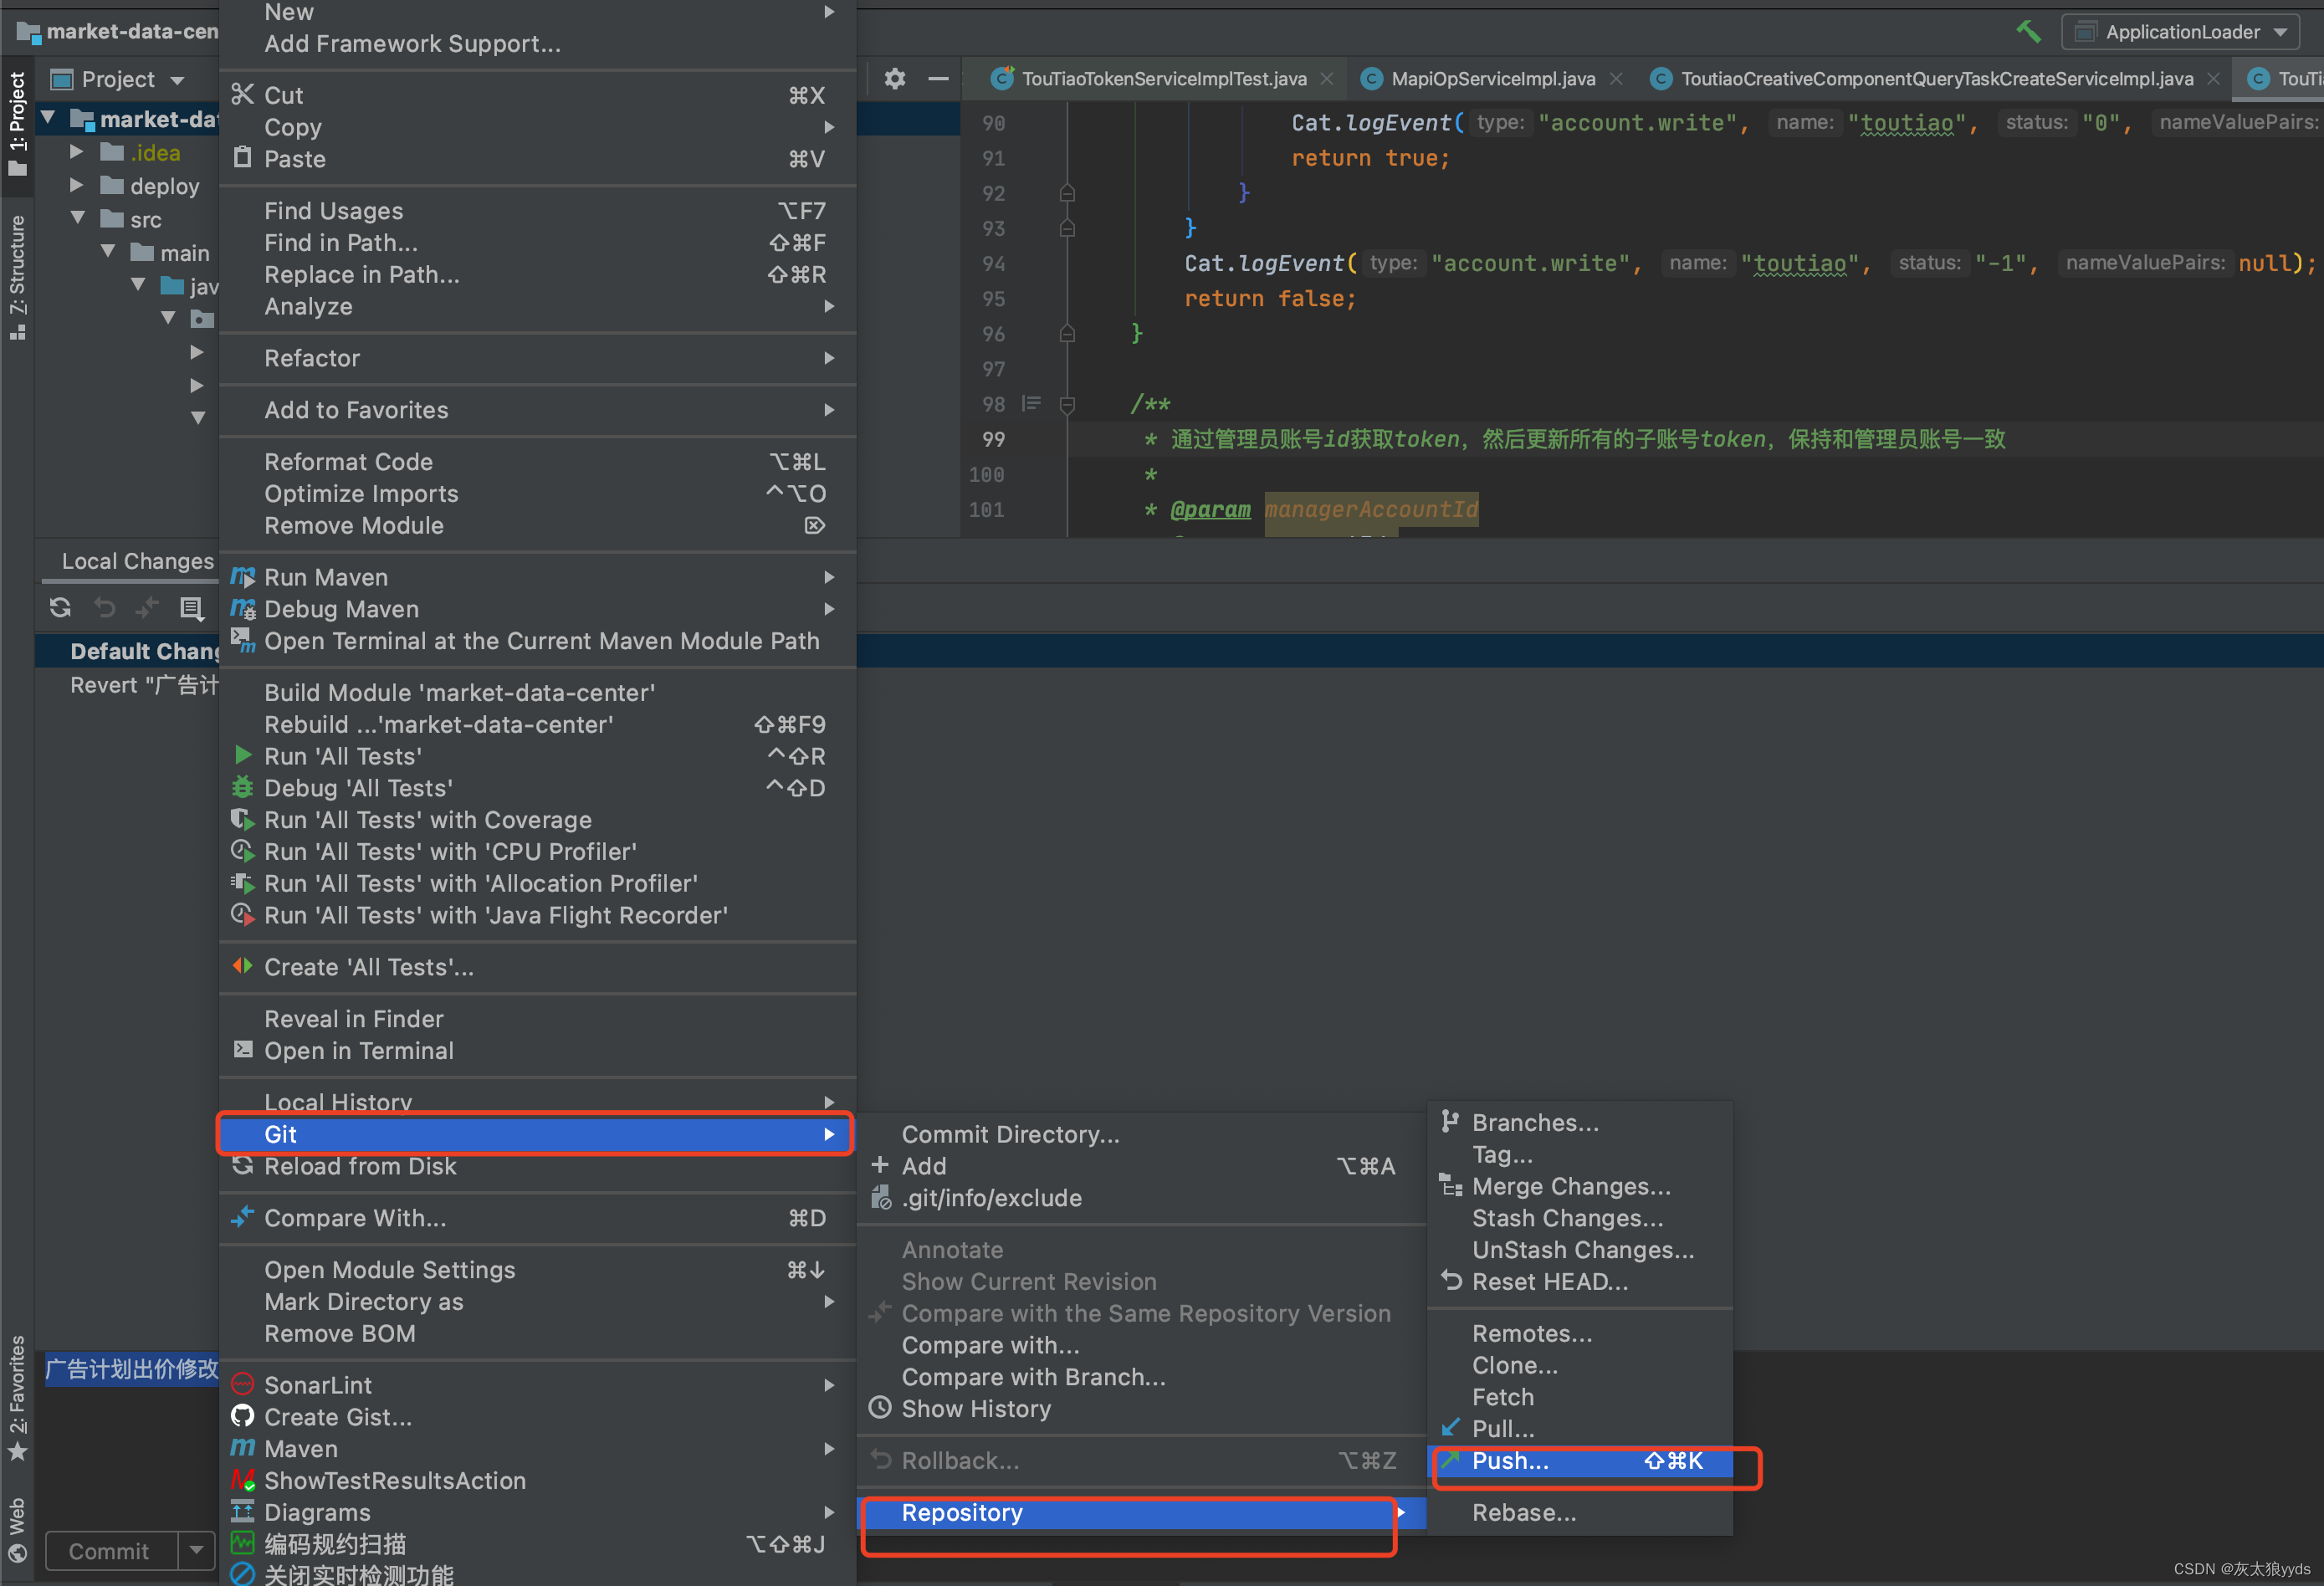Collapse the market-data-center root folder

pyautogui.click(x=47, y=119)
